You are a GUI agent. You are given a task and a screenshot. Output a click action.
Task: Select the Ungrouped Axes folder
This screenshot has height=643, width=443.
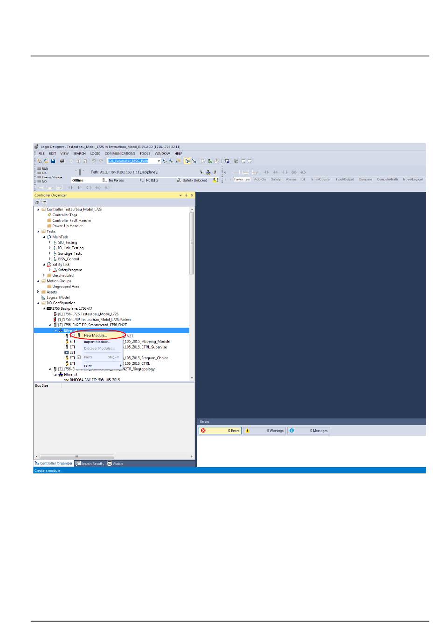click(x=66, y=287)
